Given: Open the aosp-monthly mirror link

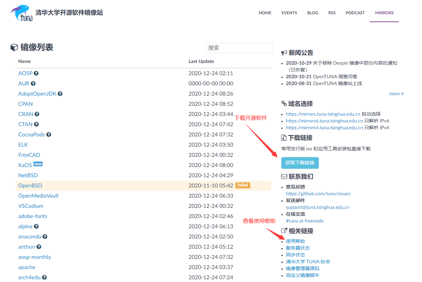Looking at the screenshot, I should 35,257.
